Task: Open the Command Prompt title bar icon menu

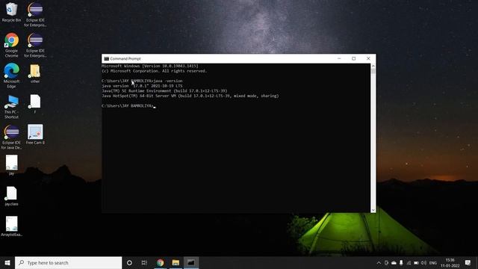Action: click(x=106, y=58)
